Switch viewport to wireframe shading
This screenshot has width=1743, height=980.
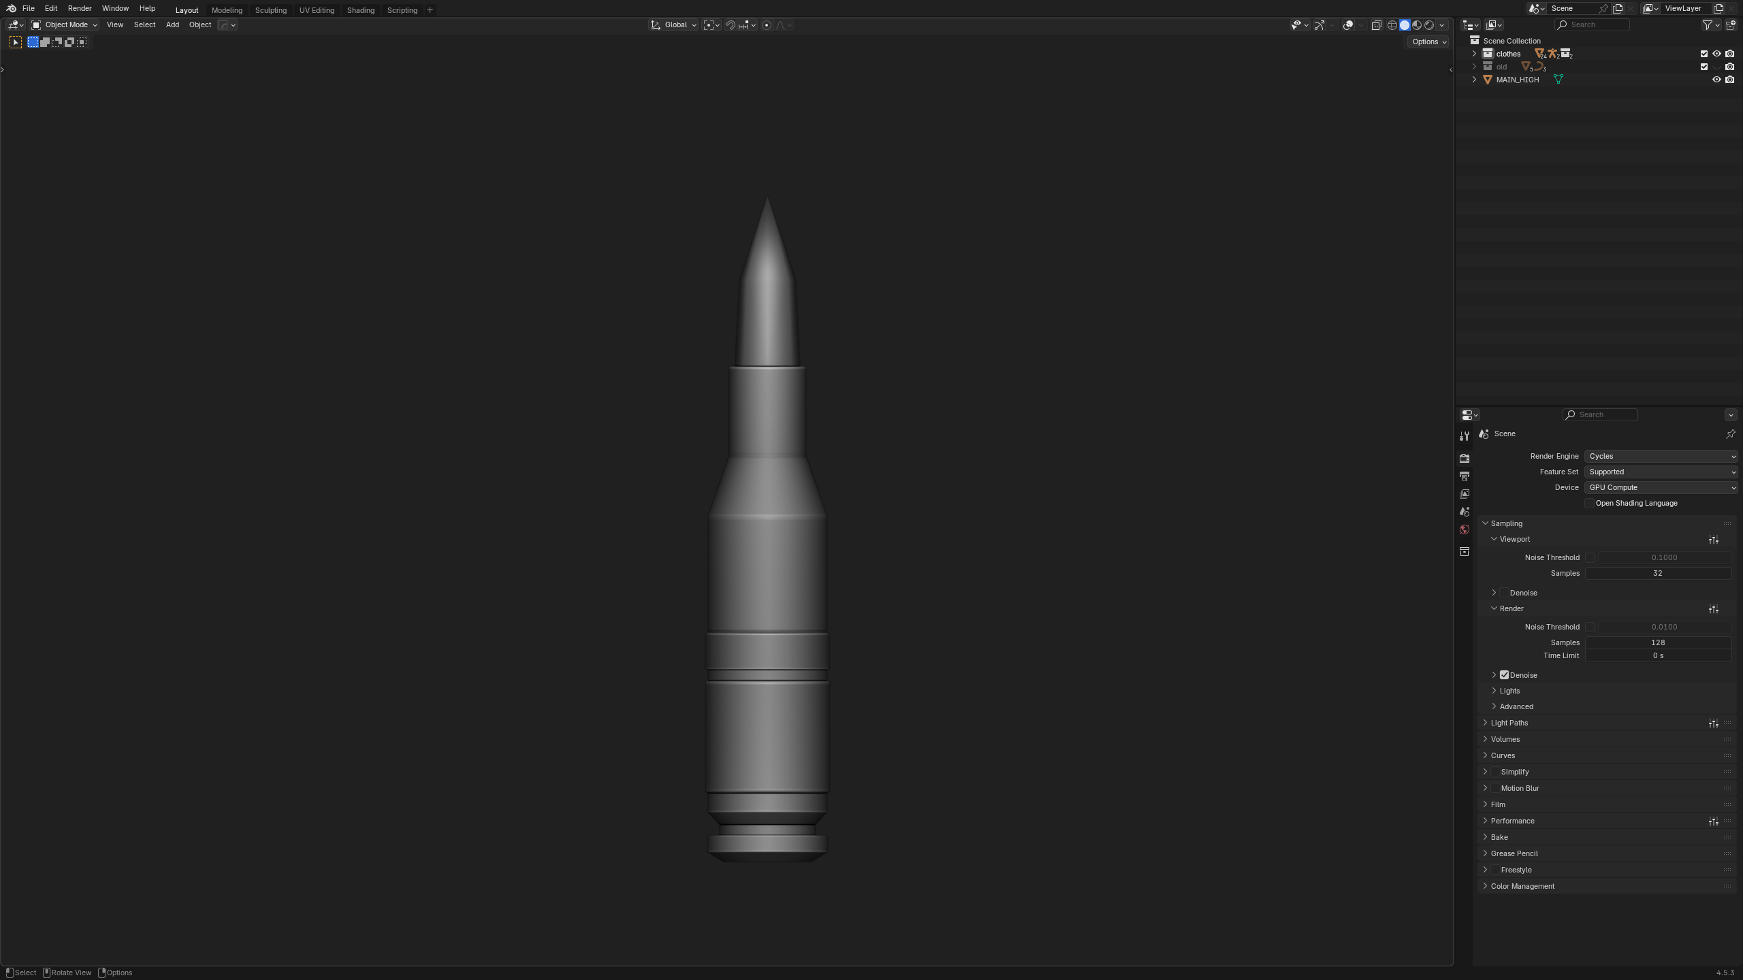tap(1392, 25)
